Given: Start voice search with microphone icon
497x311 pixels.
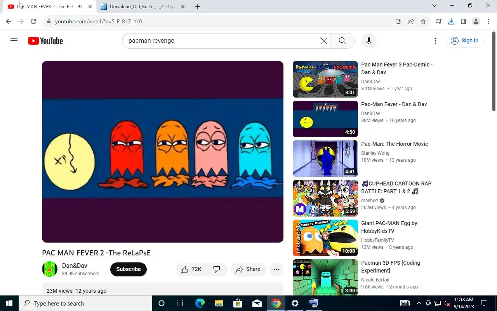Looking at the screenshot, I should [x=369, y=41].
